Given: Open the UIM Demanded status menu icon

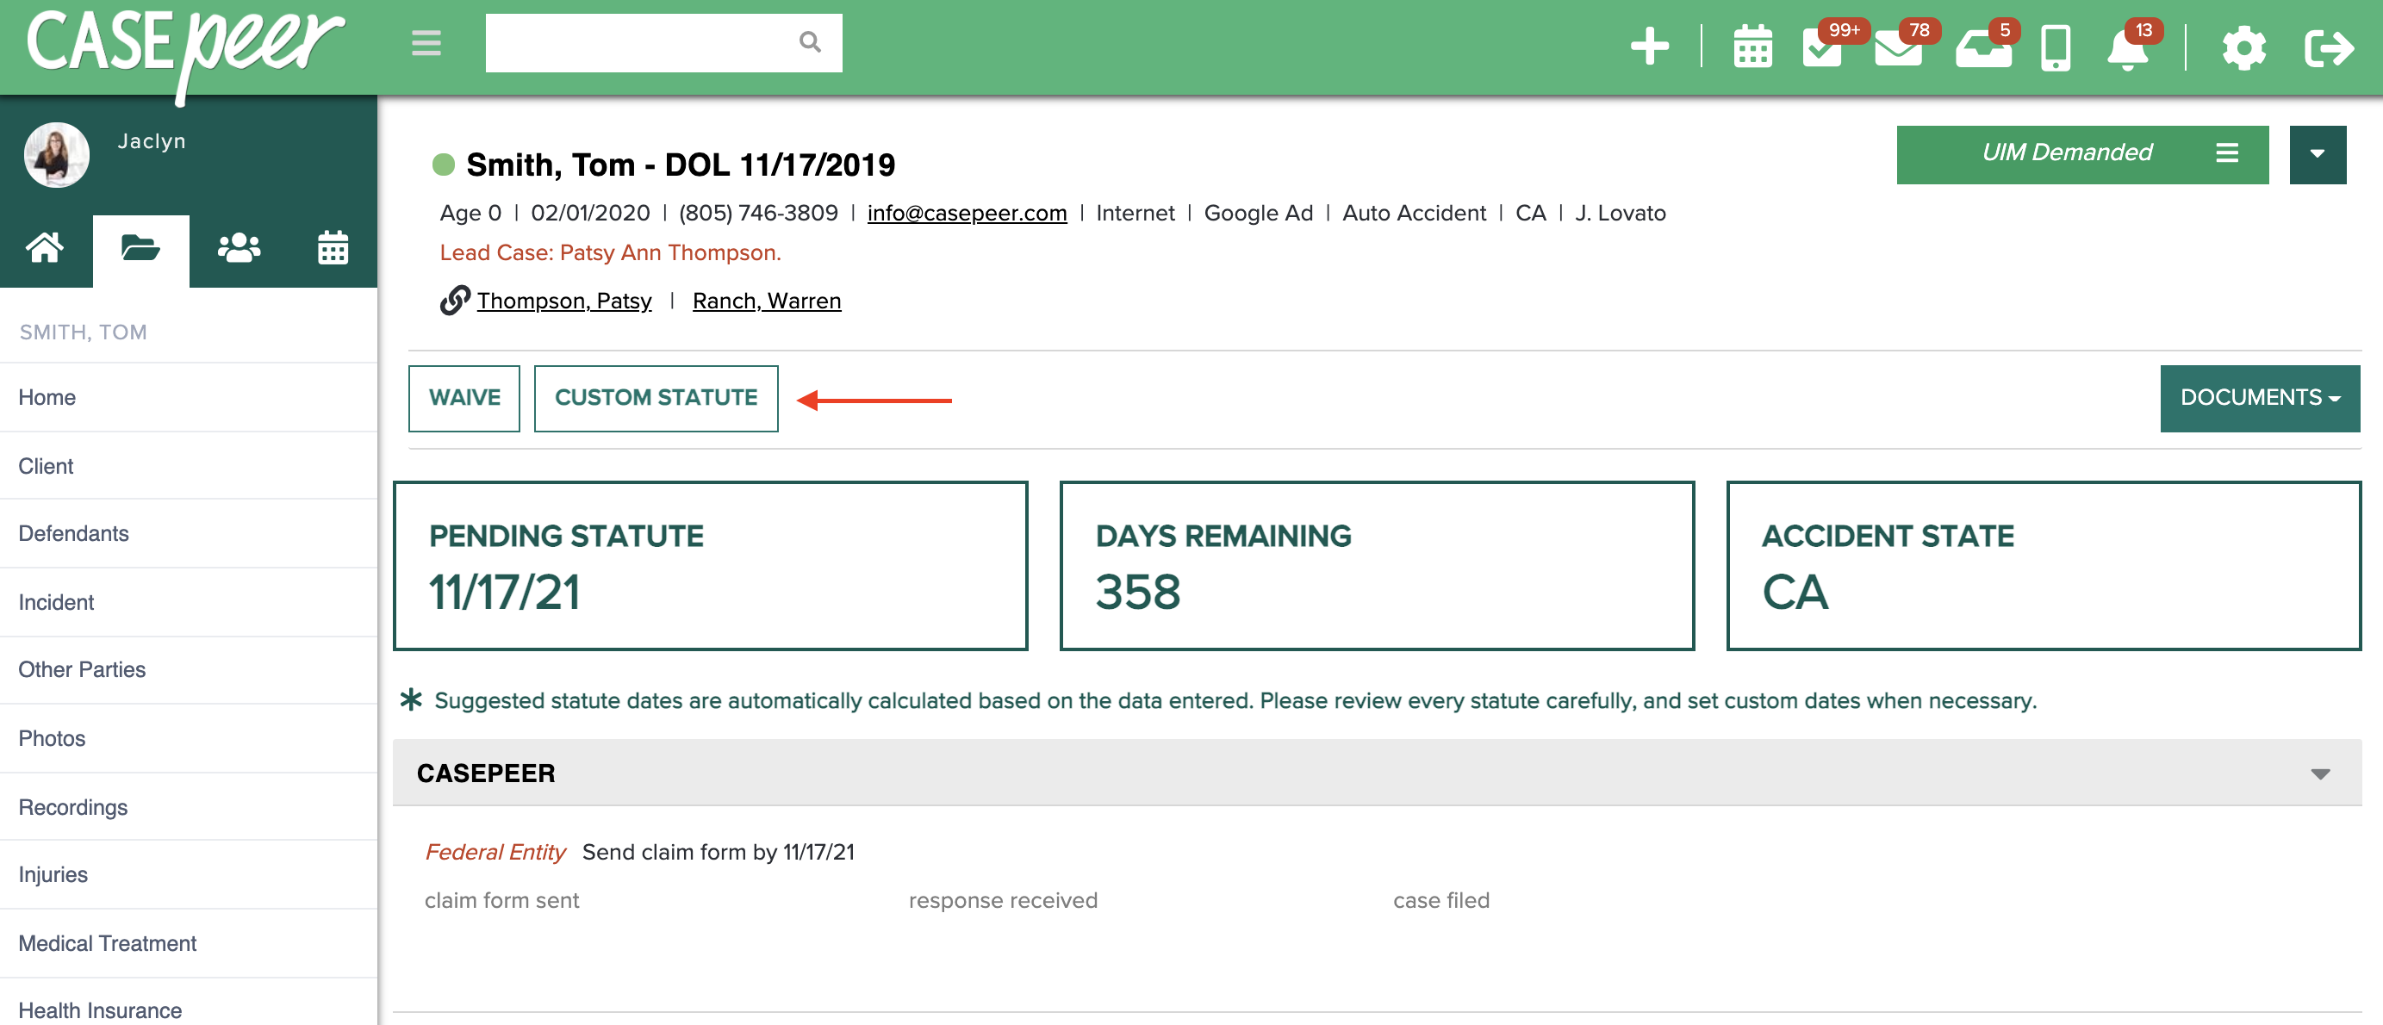Looking at the screenshot, I should tap(2227, 152).
